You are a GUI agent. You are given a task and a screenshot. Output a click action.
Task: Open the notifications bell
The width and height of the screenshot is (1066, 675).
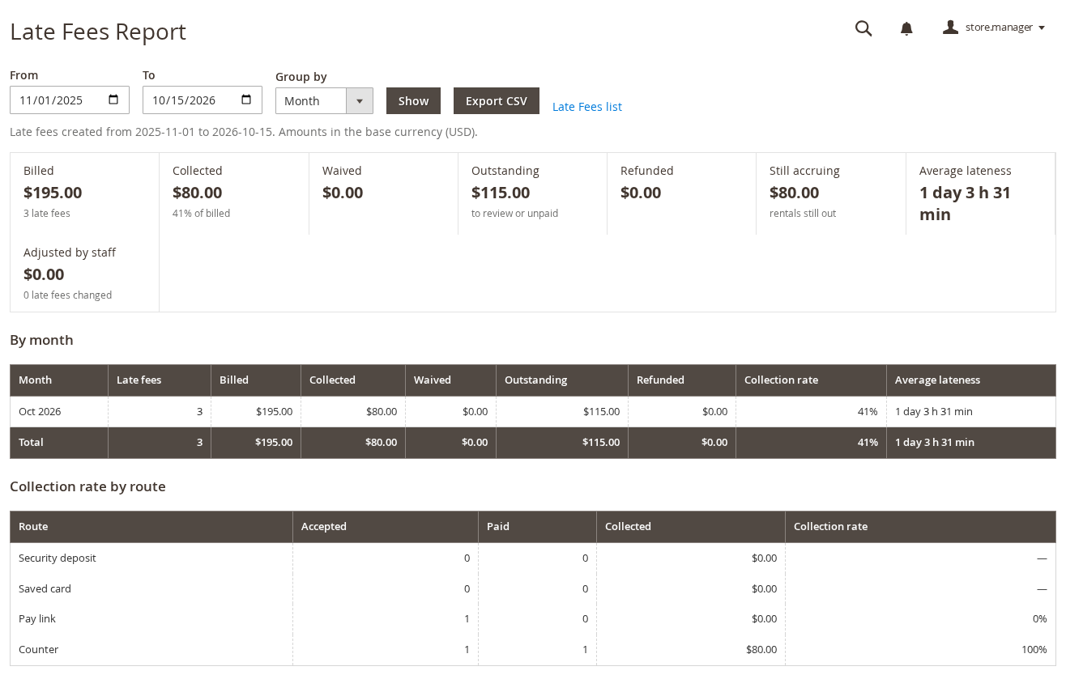click(x=906, y=28)
